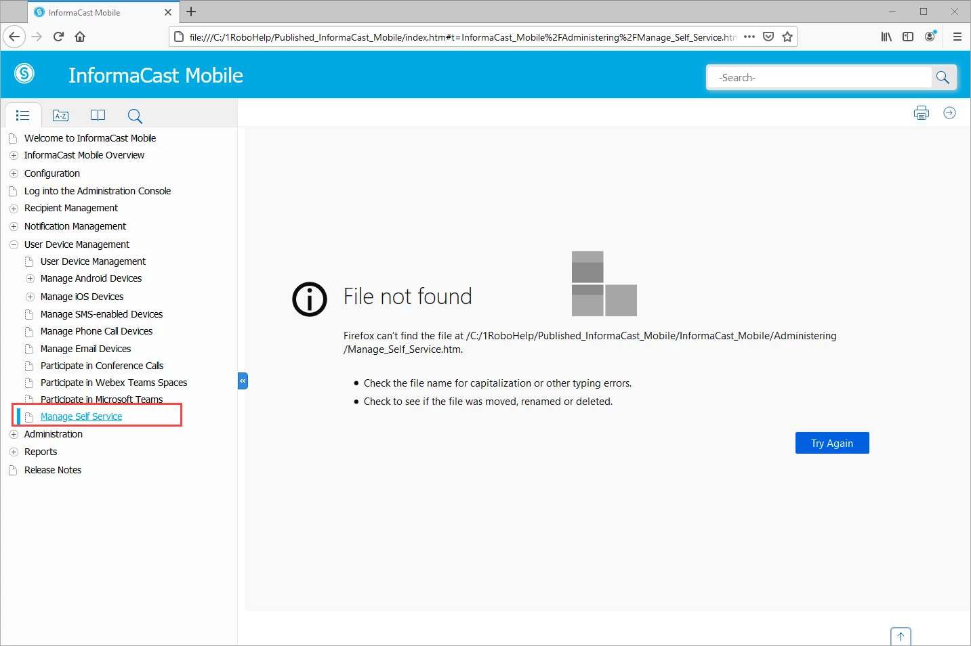Expand the Administration node
The width and height of the screenshot is (971, 646).
pyautogui.click(x=14, y=434)
